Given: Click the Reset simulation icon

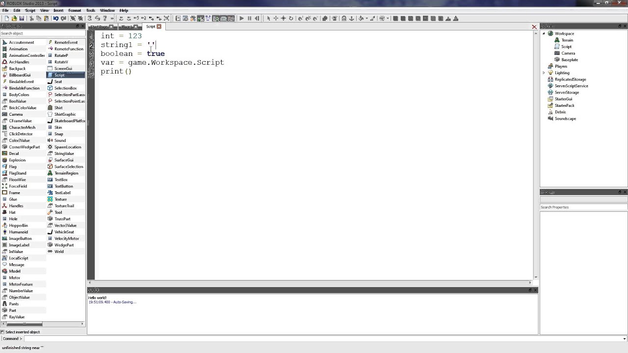Looking at the screenshot, I should click(x=257, y=19).
